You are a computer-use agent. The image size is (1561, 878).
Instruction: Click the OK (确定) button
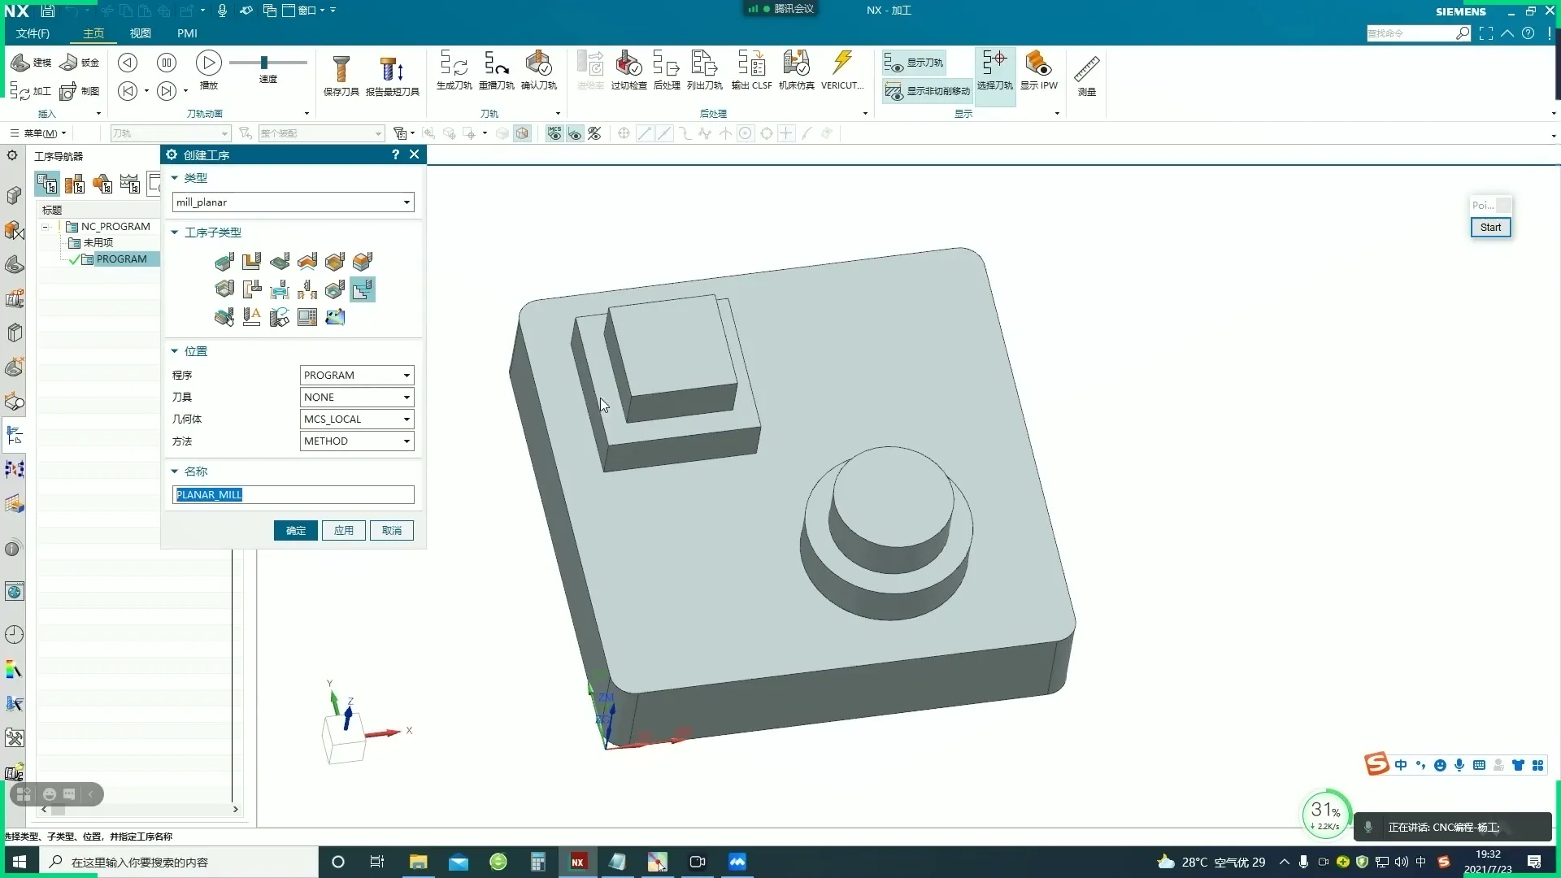tap(295, 531)
